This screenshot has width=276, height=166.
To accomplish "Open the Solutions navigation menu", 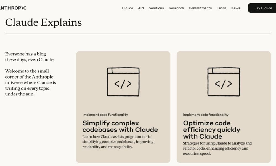I will (156, 8).
